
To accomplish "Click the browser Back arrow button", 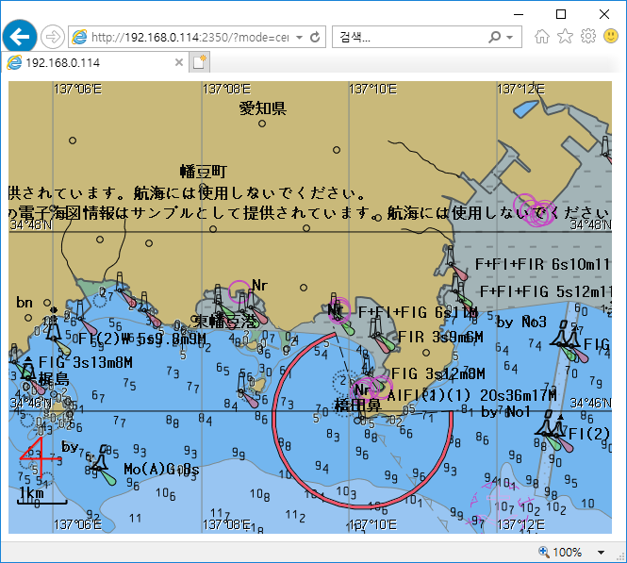I will tap(19, 37).
